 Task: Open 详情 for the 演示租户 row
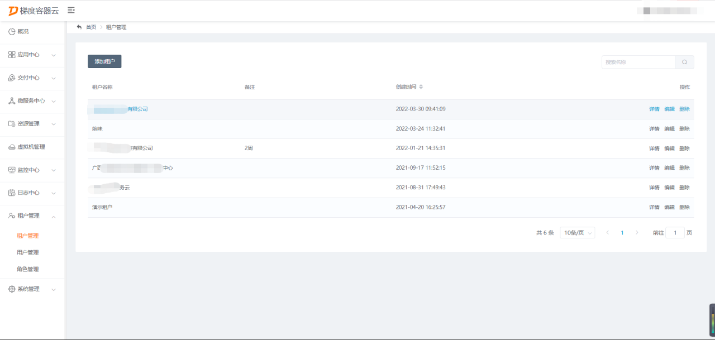[654, 207]
